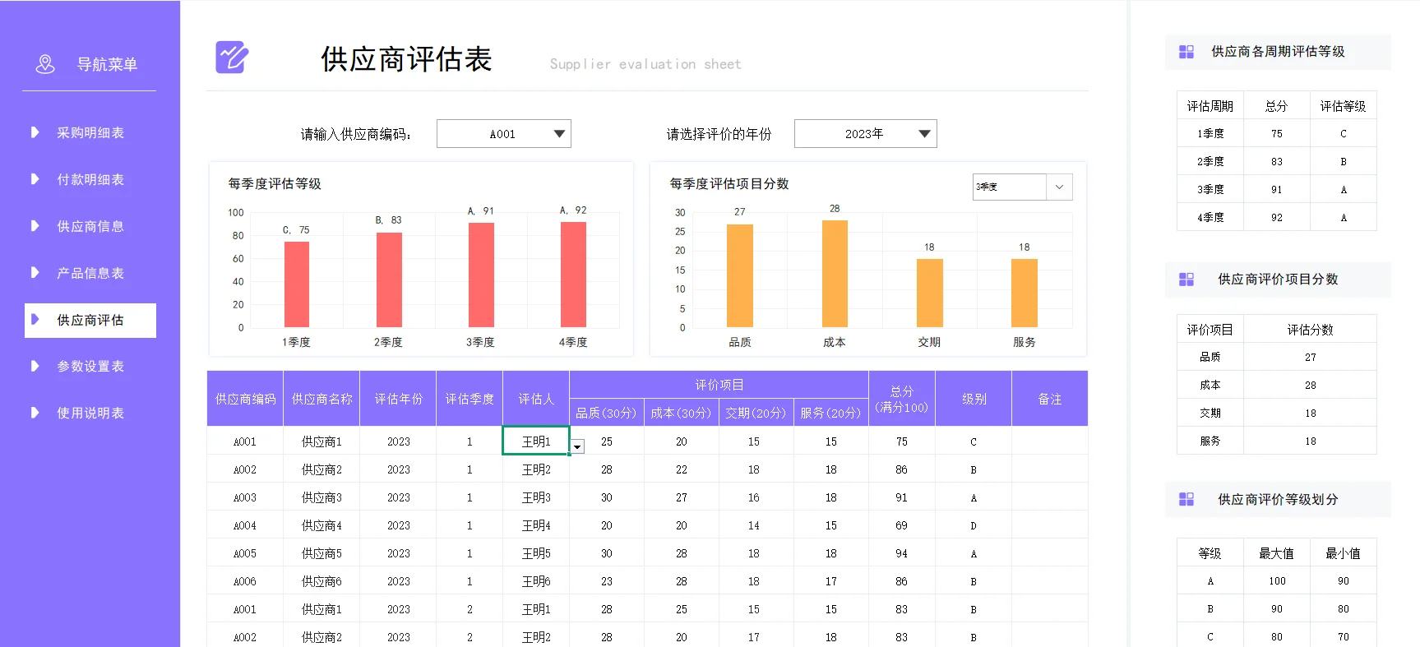Click arrow icon beside 供应商信息
Image resolution: width=1420 pixels, height=647 pixels.
[35, 226]
